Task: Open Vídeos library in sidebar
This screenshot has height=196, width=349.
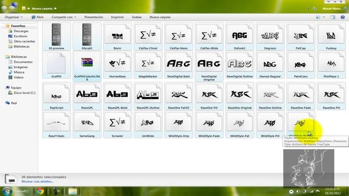Action: (19, 77)
